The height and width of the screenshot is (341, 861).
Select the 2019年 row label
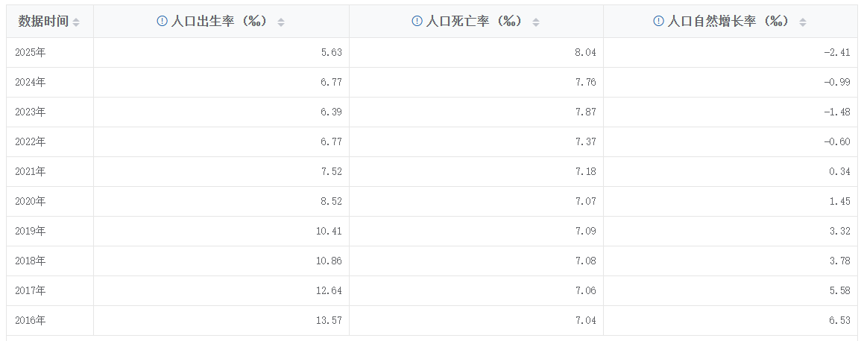(31, 231)
